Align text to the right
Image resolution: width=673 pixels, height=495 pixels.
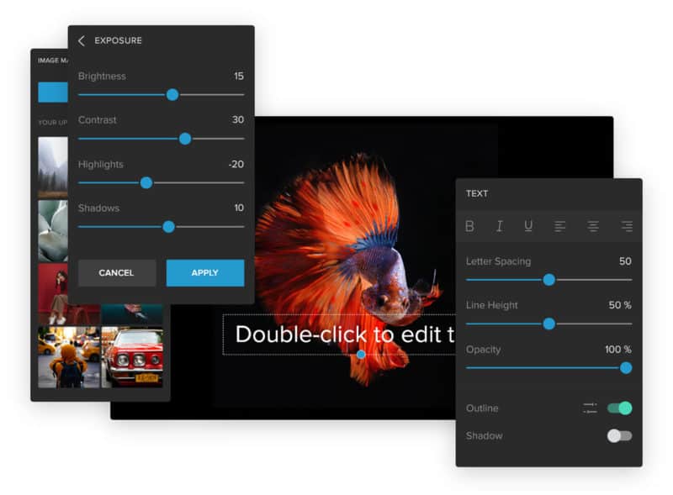626,226
